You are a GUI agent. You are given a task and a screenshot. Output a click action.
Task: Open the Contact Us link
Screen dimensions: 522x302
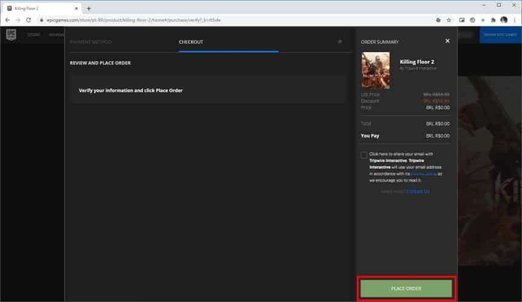pyautogui.click(x=418, y=192)
